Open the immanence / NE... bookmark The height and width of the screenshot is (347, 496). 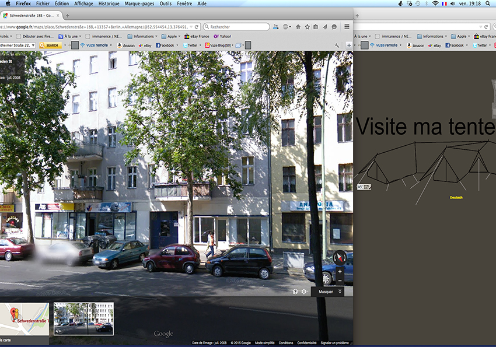point(104,36)
